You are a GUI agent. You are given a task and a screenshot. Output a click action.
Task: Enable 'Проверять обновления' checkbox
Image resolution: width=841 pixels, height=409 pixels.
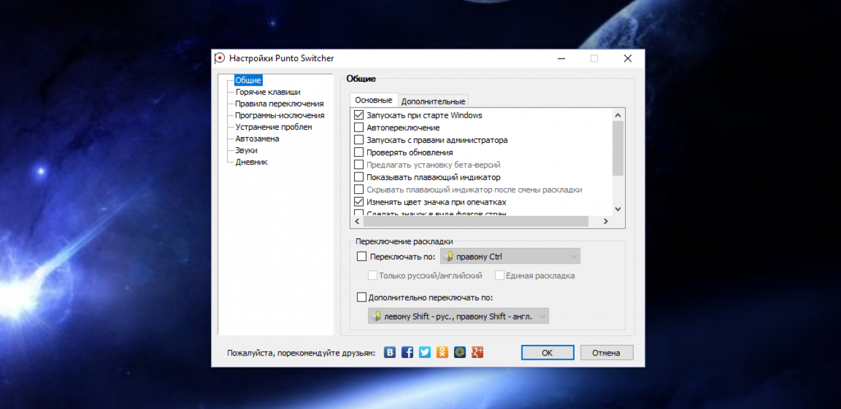(x=359, y=152)
